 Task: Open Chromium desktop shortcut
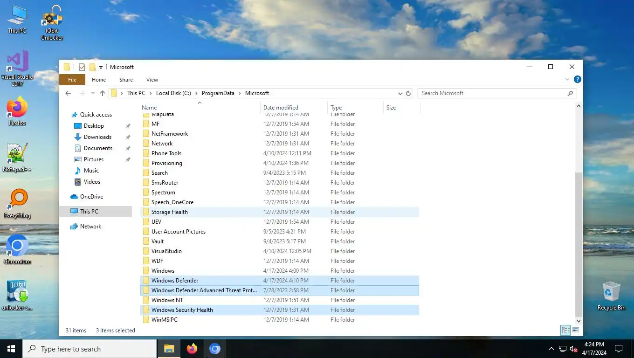tap(17, 249)
